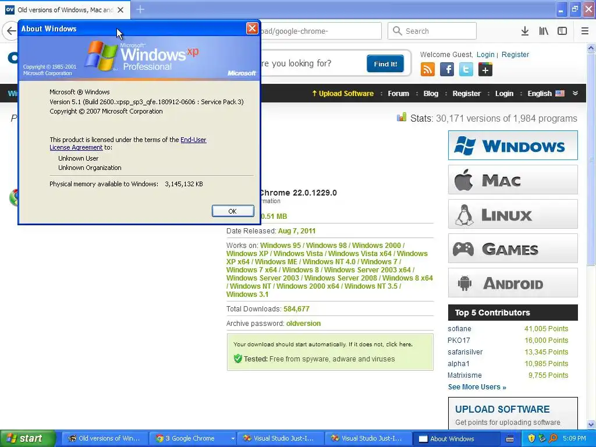This screenshot has width=596, height=447.
Task: Click the PKO17 contributor link
Action: coord(459,340)
